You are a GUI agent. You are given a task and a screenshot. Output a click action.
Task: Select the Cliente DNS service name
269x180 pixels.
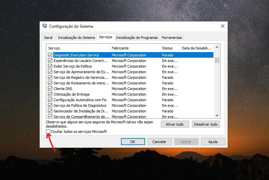pos(63,89)
